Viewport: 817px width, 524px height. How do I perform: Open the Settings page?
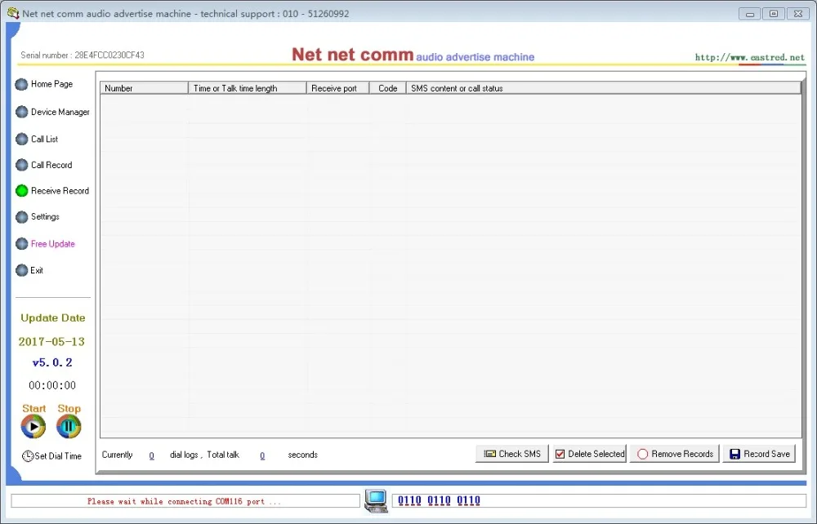[x=45, y=216]
